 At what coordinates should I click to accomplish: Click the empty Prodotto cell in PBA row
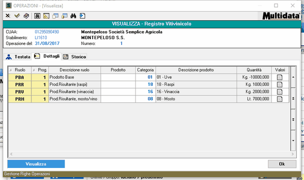(x=118, y=77)
